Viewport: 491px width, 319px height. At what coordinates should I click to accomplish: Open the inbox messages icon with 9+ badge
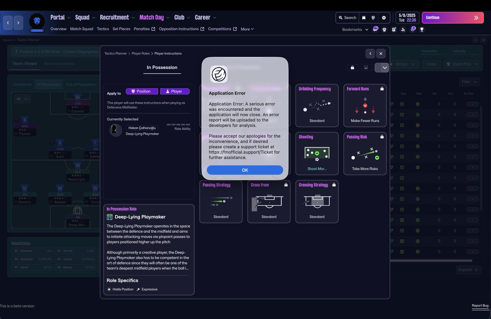tap(376, 29)
